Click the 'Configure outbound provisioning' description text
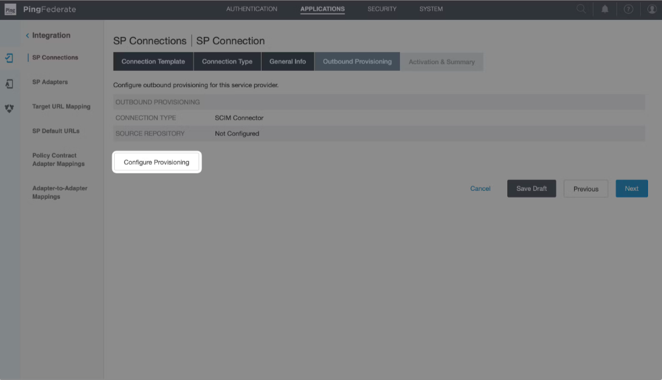The width and height of the screenshot is (662, 380). tap(196, 85)
